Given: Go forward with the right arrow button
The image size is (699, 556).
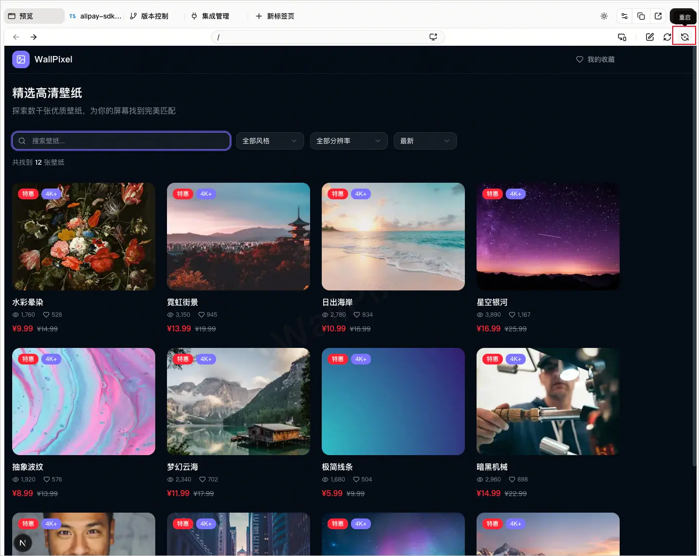Looking at the screenshot, I should pyautogui.click(x=34, y=37).
